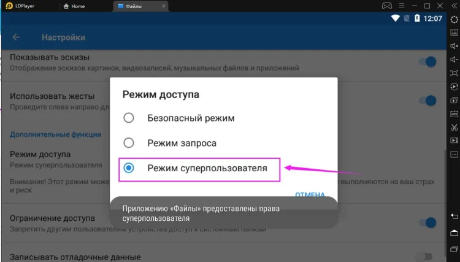This screenshot has height=262, width=460.
Task: Click Ограничение доступа setting title
Action: [x=52, y=218]
